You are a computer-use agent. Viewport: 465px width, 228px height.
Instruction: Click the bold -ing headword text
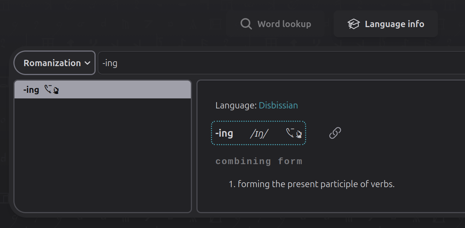(x=224, y=133)
